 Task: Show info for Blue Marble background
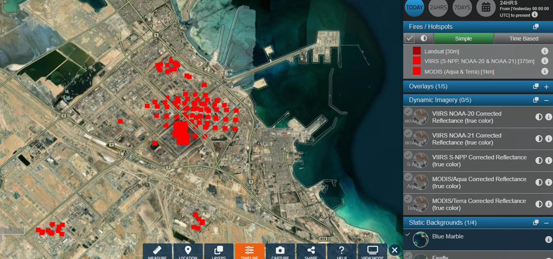pos(549,240)
